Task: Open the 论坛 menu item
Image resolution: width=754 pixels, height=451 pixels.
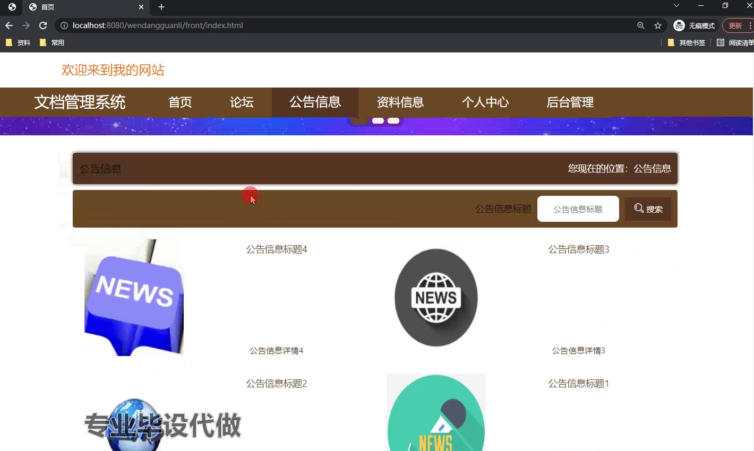Action: tap(242, 102)
